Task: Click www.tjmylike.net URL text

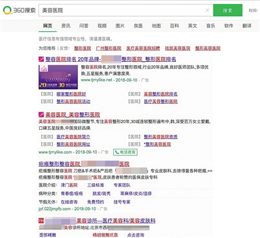Action: [97, 80]
